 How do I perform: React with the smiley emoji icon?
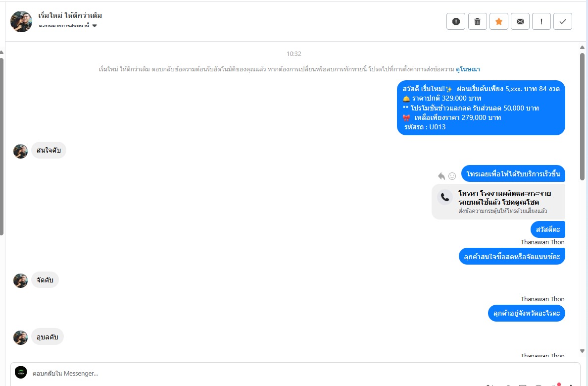(452, 176)
